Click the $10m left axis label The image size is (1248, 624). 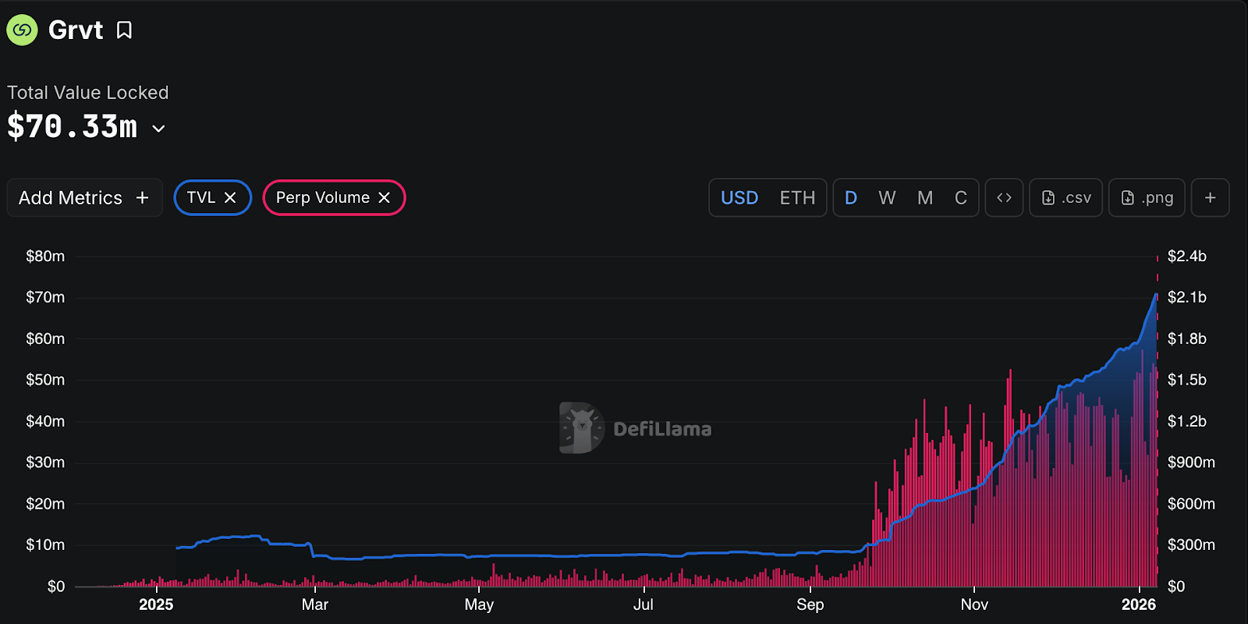click(x=45, y=544)
